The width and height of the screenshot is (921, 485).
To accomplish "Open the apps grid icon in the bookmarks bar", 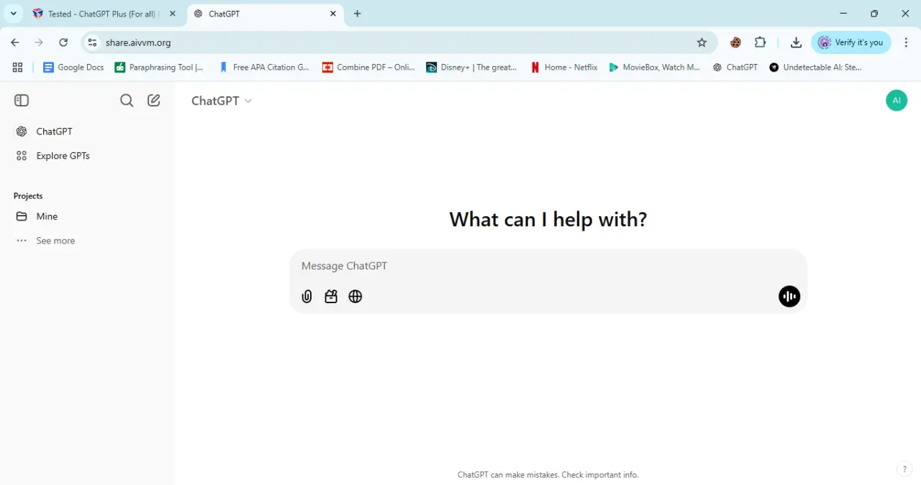I will click(x=17, y=68).
